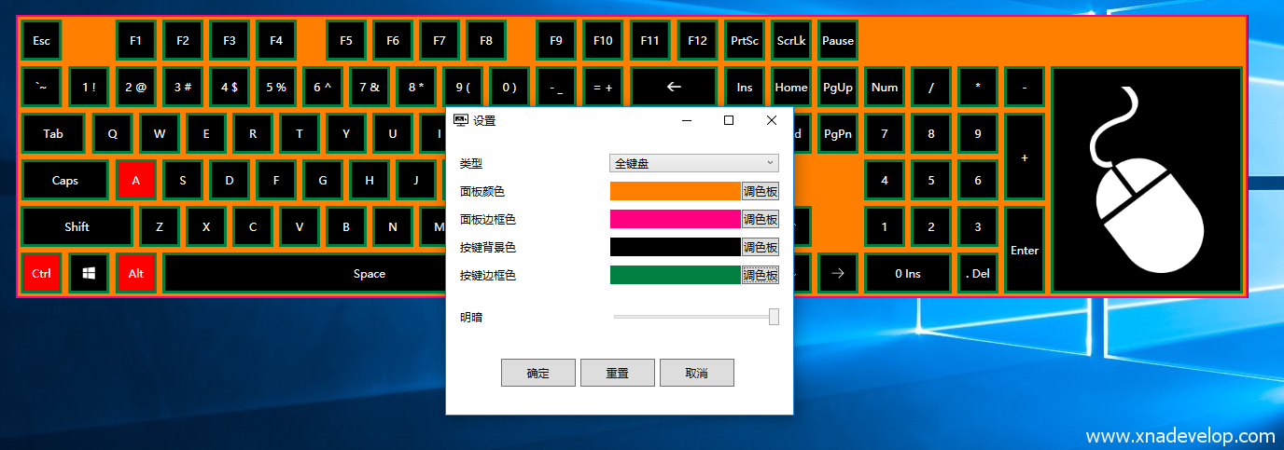Click the white mouse illustration
1284x450 pixels.
pyautogui.click(x=1148, y=180)
